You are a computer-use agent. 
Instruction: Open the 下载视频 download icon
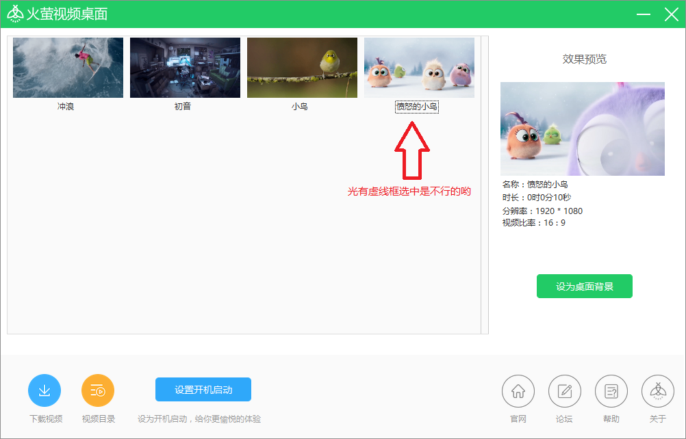click(45, 390)
